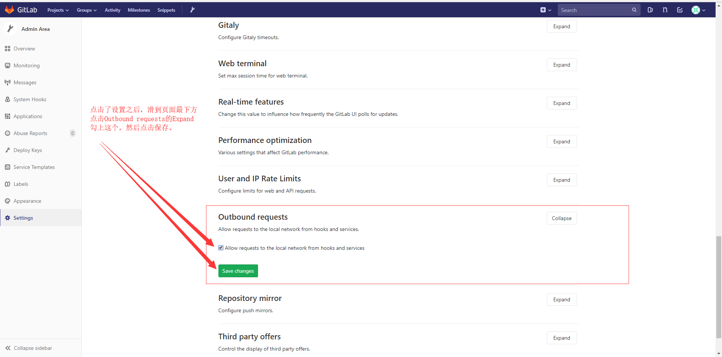Click the Abuse Reports count badge
The image size is (722, 357).
[x=73, y=133]
